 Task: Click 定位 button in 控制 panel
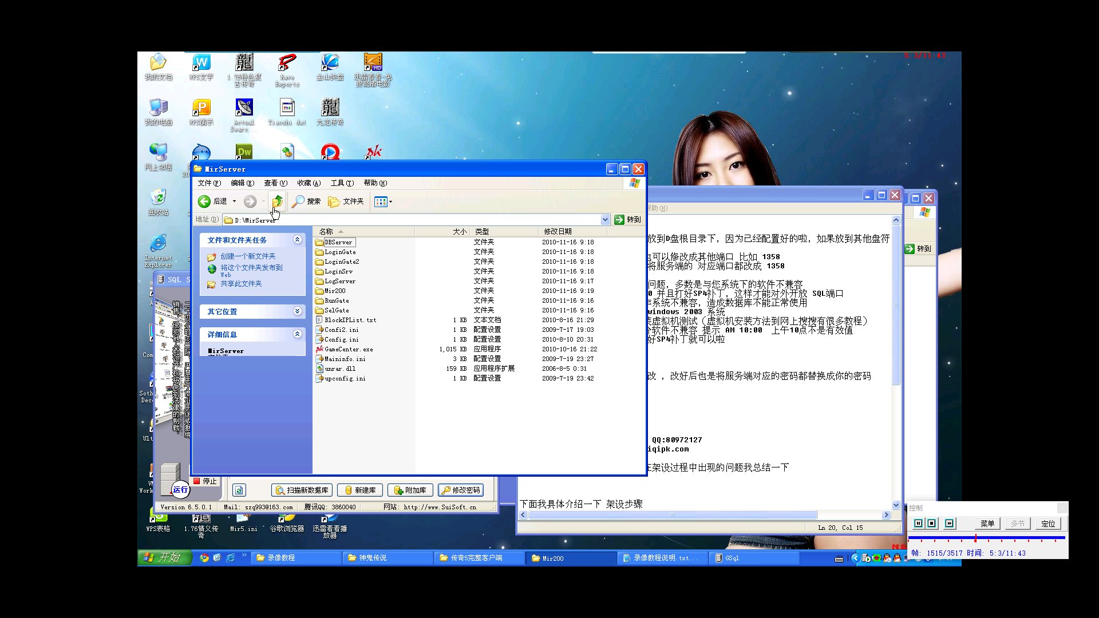(x=1048, y=524)
